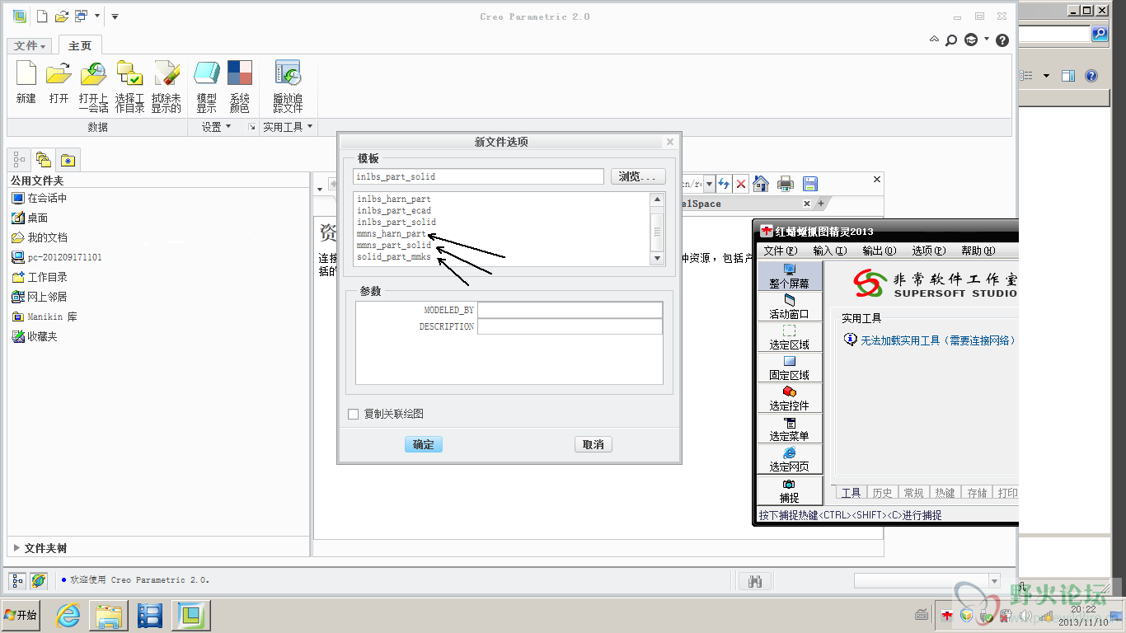Click the command search magnifier icon
Viewport: 1126px width, 633px height.
coord(951,40)
